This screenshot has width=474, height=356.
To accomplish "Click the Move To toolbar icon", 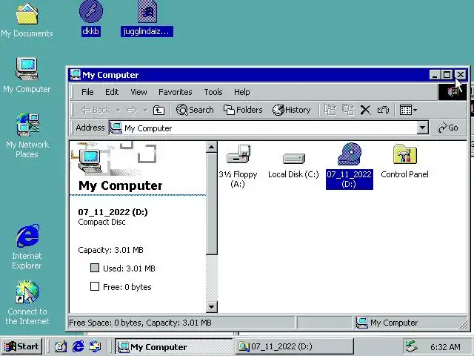I will point(330,110).
